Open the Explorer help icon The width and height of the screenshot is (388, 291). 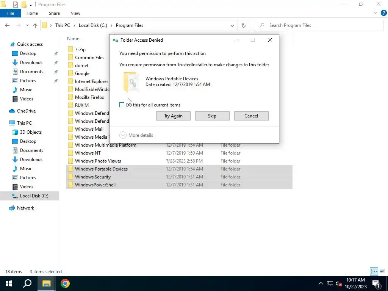click(383, 13)
